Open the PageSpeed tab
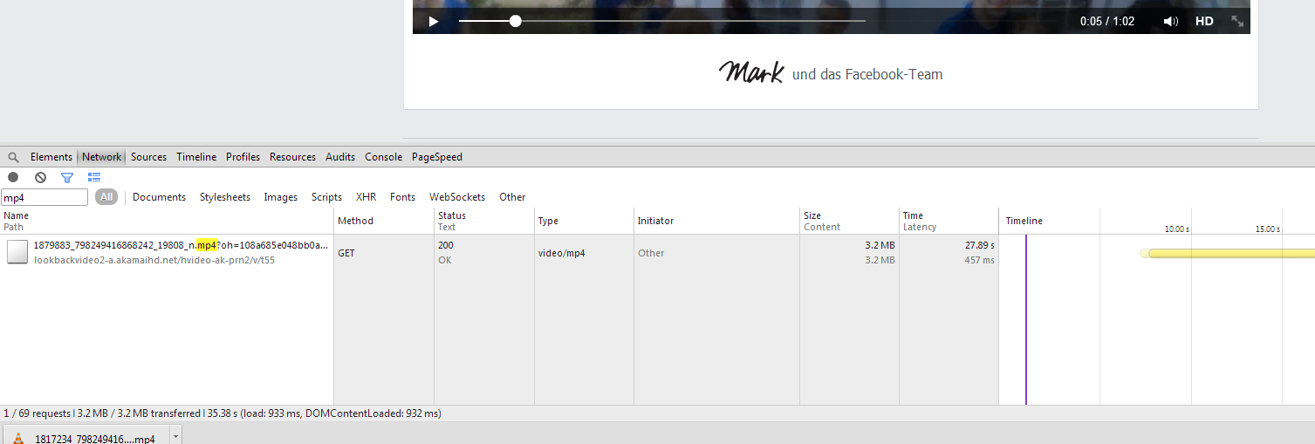The image size is (1315, 444). coord(437,157)
